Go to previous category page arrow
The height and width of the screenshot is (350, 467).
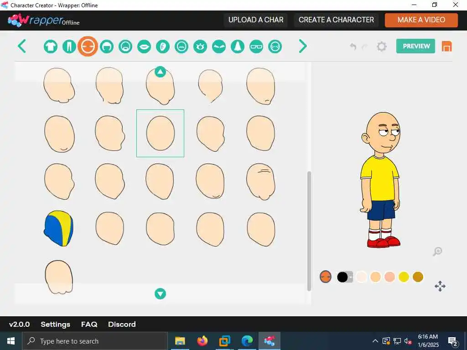click(x=22, y=46)
